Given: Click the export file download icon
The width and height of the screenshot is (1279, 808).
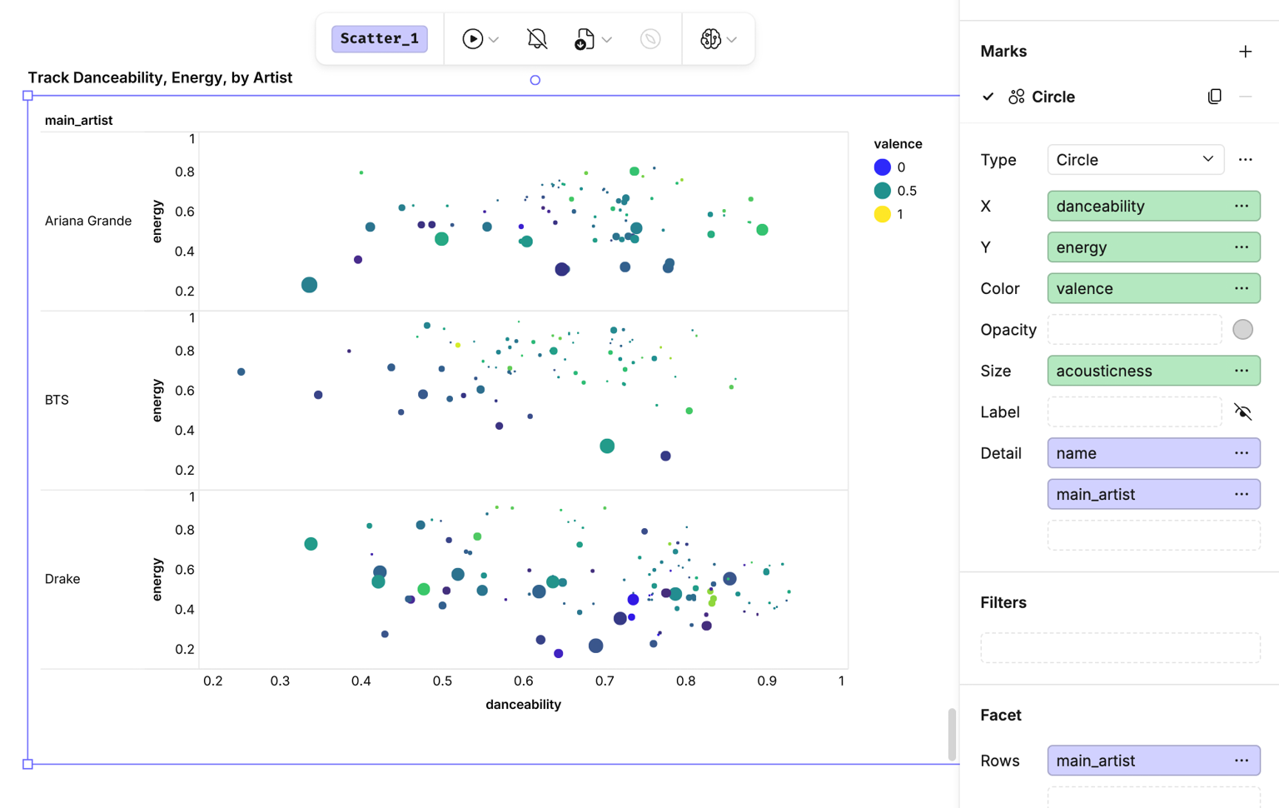Looking at the screenshot, I should click(584, 39).
